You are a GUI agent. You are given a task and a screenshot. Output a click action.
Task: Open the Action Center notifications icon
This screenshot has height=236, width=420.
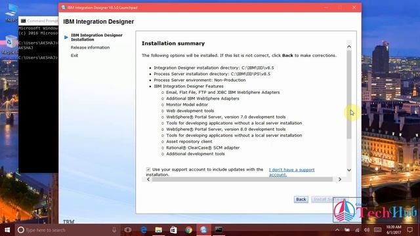pyautogui.click(x=409, y=230)
